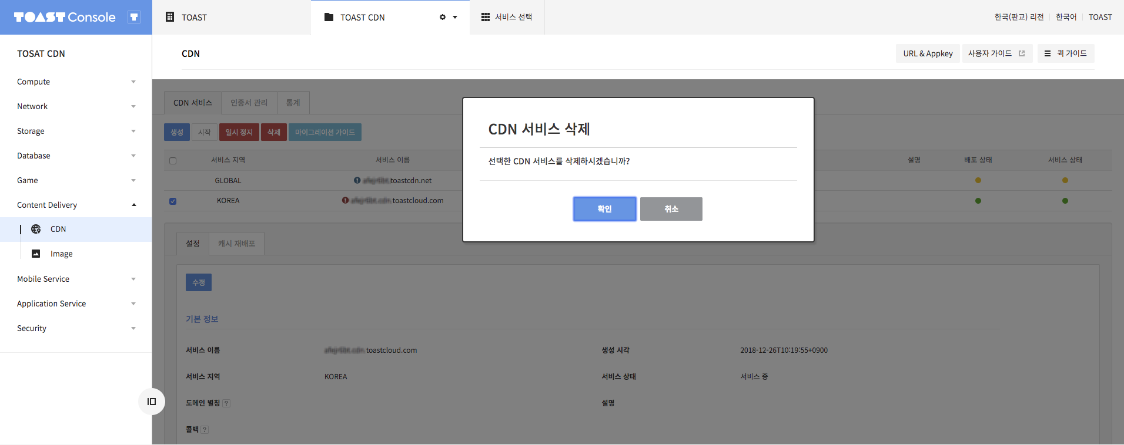1124x445 pixels.
Task: Confirm deletion with the 확인 button
Action: [604, 209]
